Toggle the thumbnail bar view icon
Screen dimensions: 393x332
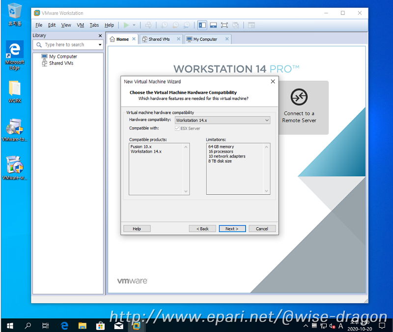click(213, 25)
